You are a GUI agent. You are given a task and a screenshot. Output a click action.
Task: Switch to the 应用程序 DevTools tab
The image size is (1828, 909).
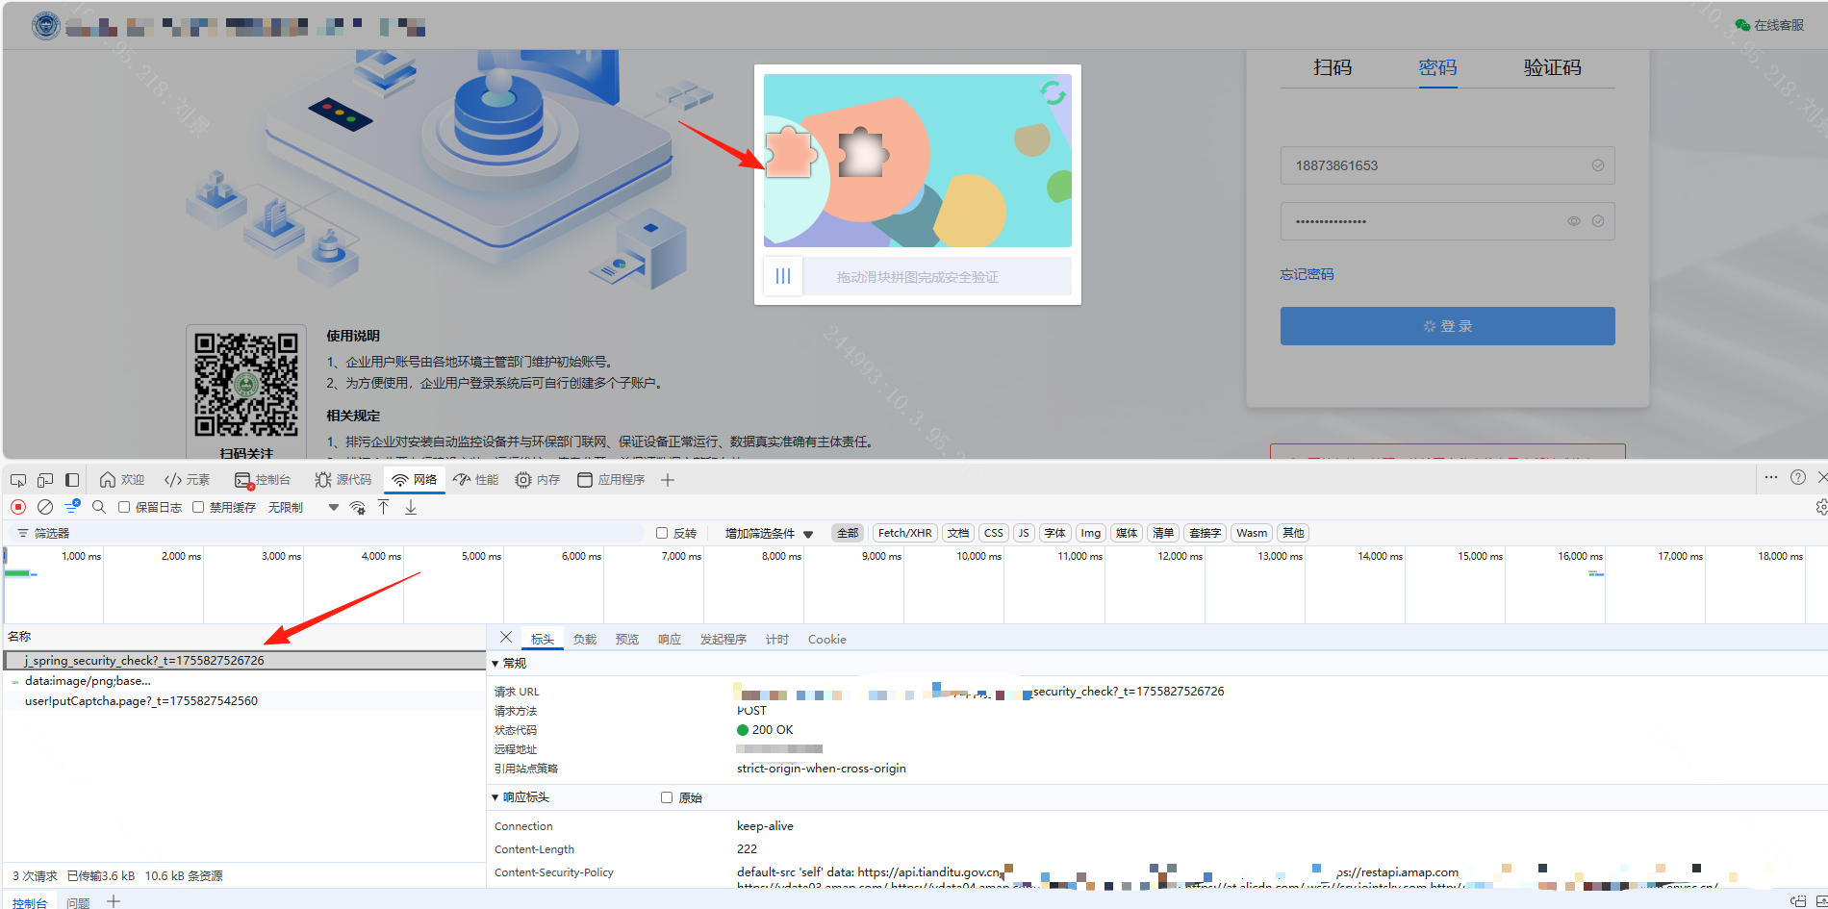click(x=611, y=480)
